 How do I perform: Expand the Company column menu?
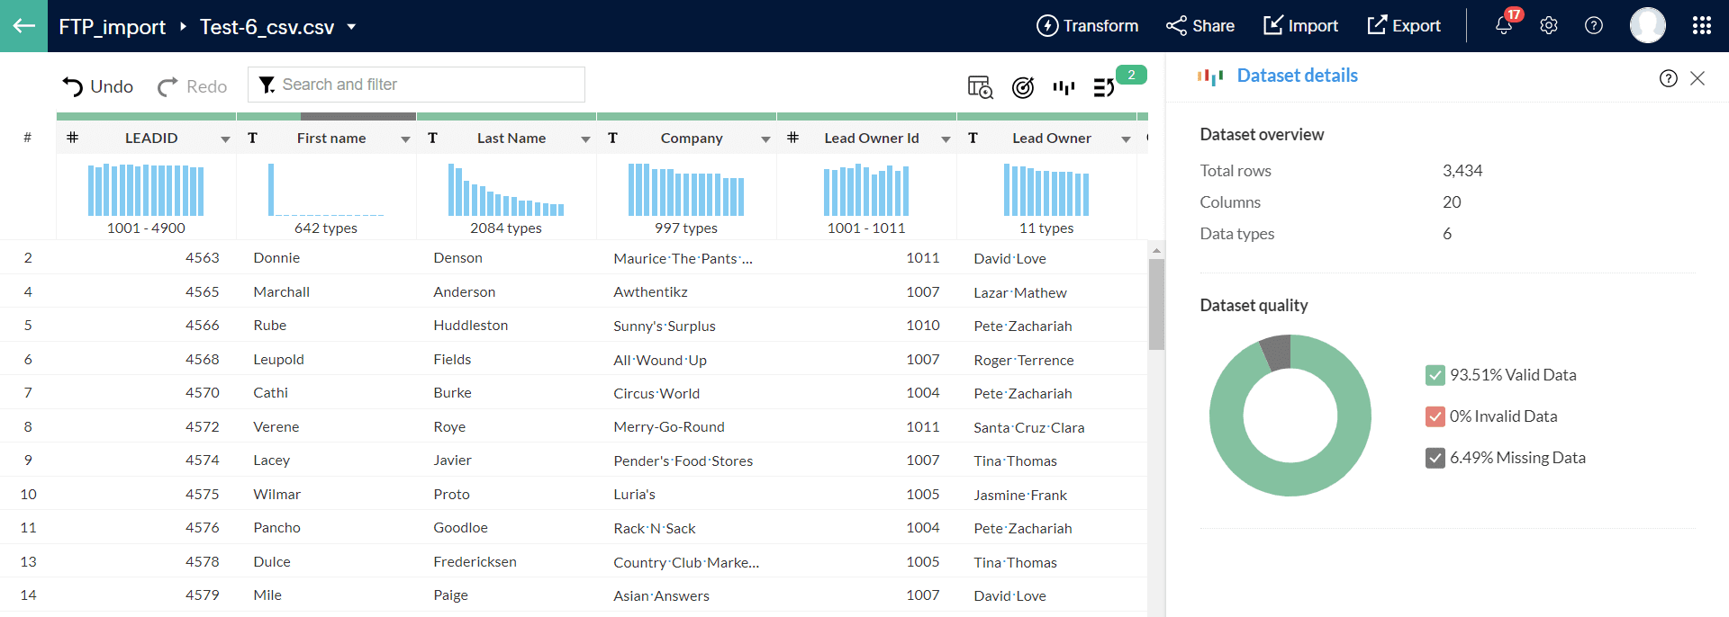point(765,139)
